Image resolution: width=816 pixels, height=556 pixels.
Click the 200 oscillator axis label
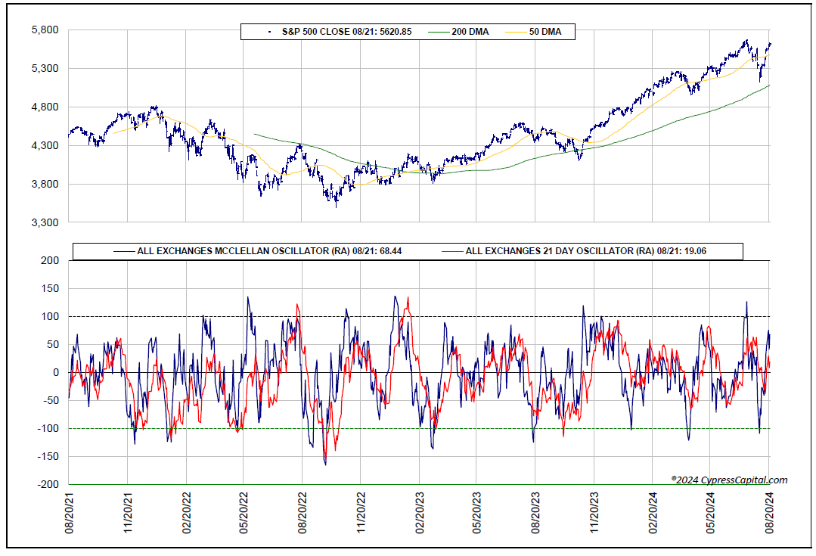pyautogui.click(x=50, y=260)
